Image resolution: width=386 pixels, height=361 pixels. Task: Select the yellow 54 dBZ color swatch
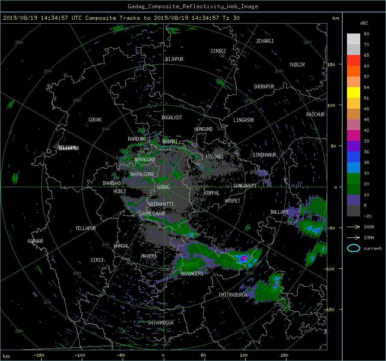coord(353,93)
